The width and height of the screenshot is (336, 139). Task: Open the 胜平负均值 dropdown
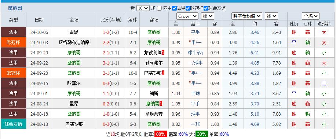point(247,16)
